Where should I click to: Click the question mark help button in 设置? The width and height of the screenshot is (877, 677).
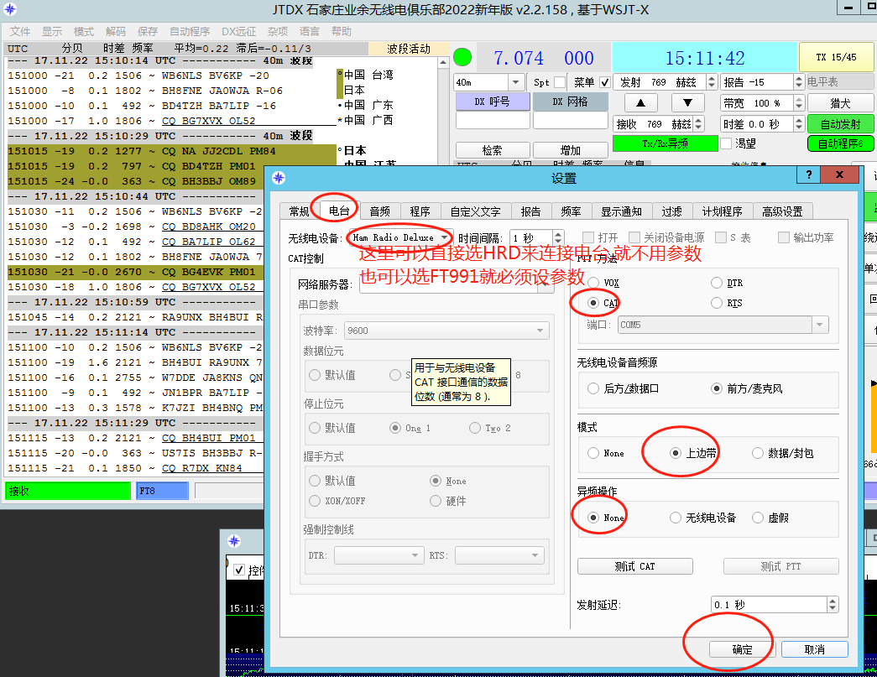809,174
